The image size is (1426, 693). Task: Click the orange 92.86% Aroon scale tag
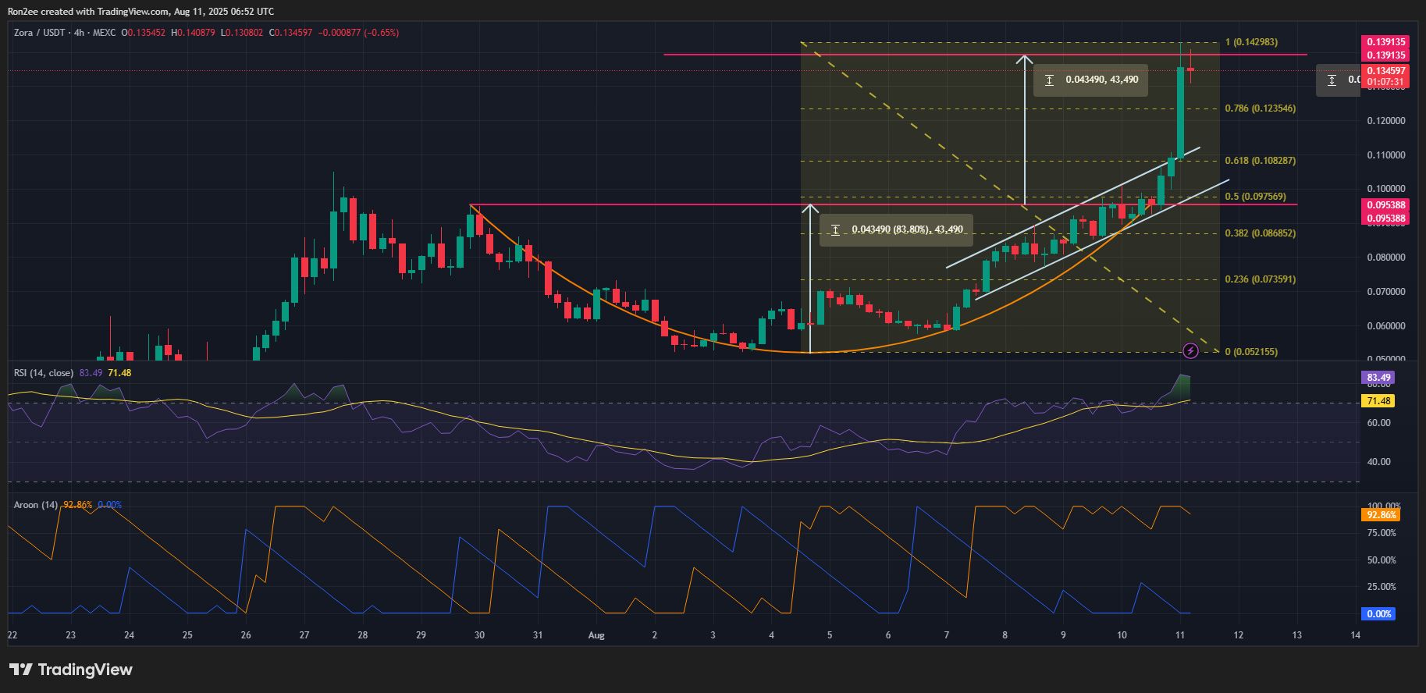point(1381,515)
